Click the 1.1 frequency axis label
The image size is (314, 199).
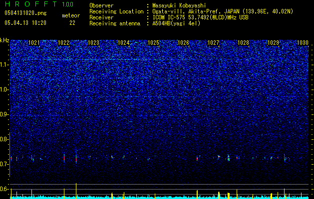click(4, 65)
